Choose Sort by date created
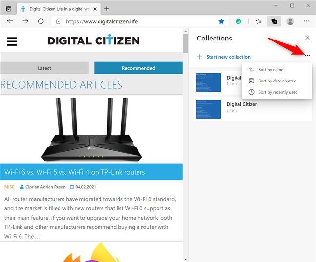The image size is (316, 262). click(x=276, y=81)
